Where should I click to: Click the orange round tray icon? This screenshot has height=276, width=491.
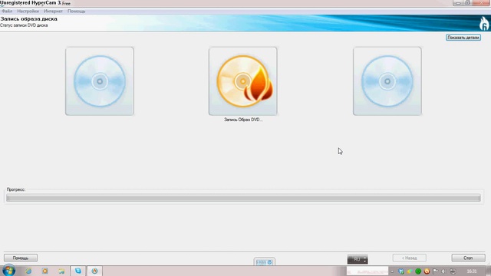tap(427, 271)
